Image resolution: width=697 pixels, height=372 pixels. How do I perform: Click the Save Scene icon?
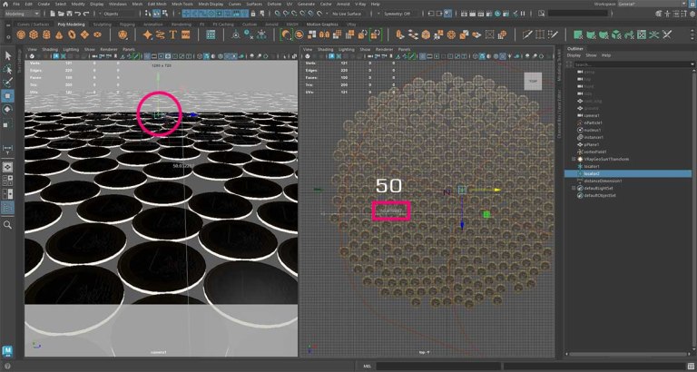pos(70,14)
